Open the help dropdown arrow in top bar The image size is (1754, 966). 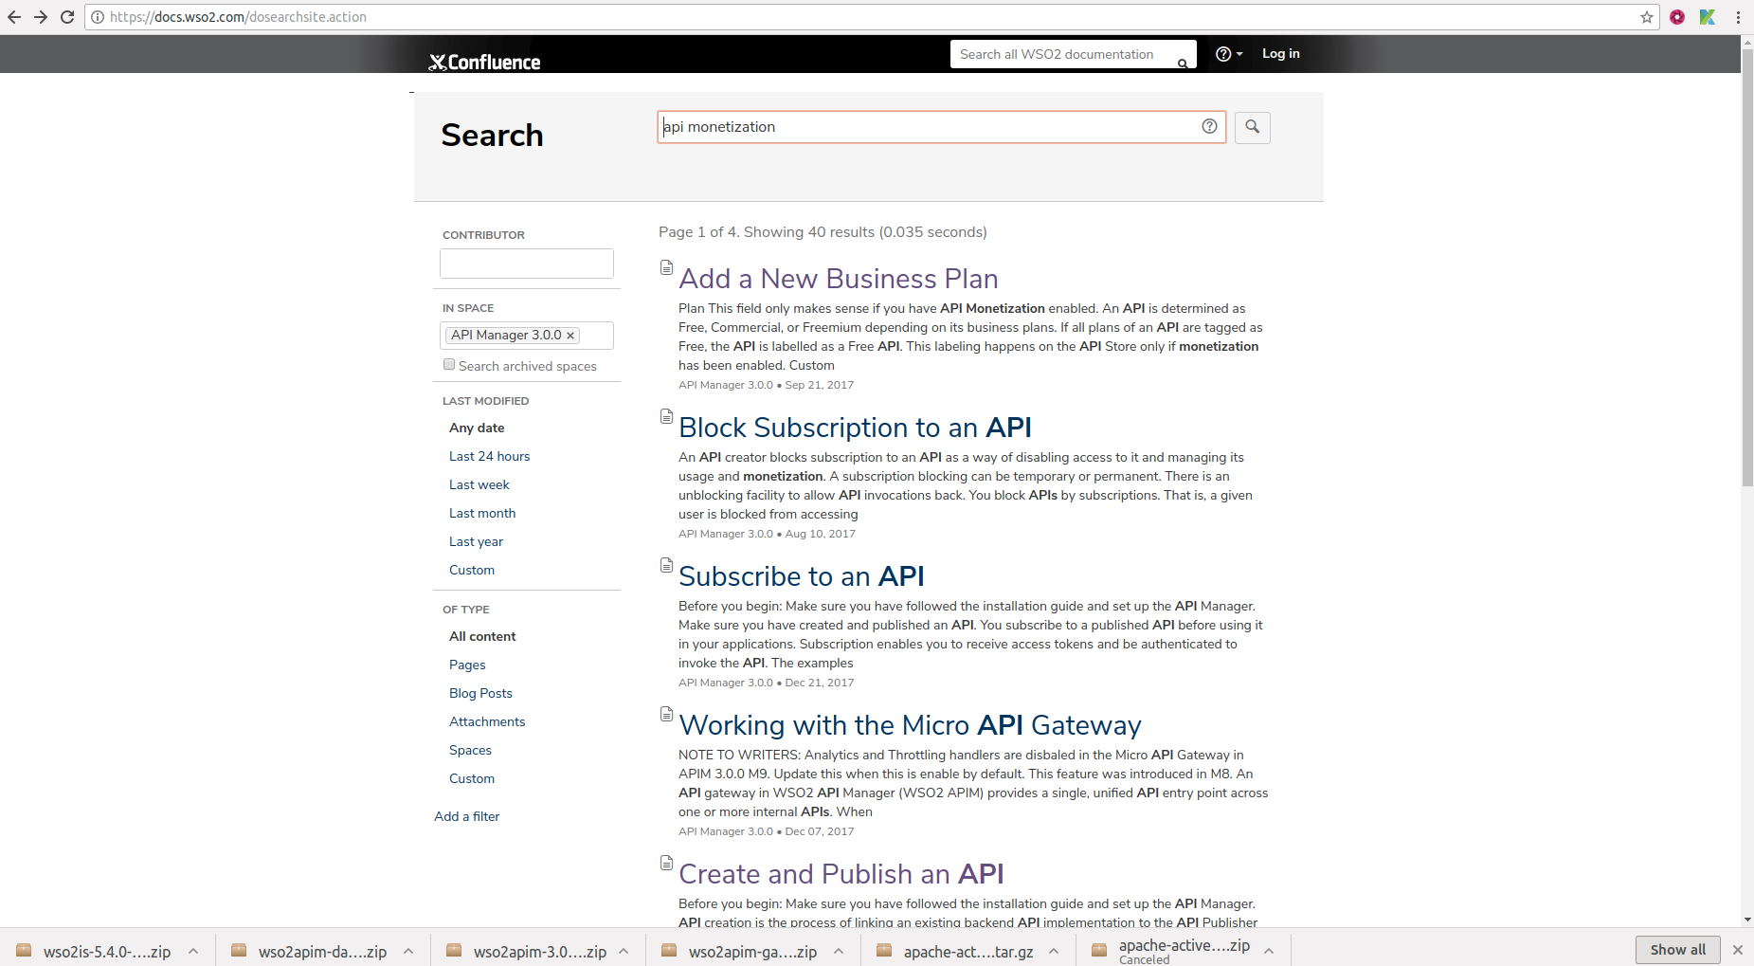[x=1240, y=54]
